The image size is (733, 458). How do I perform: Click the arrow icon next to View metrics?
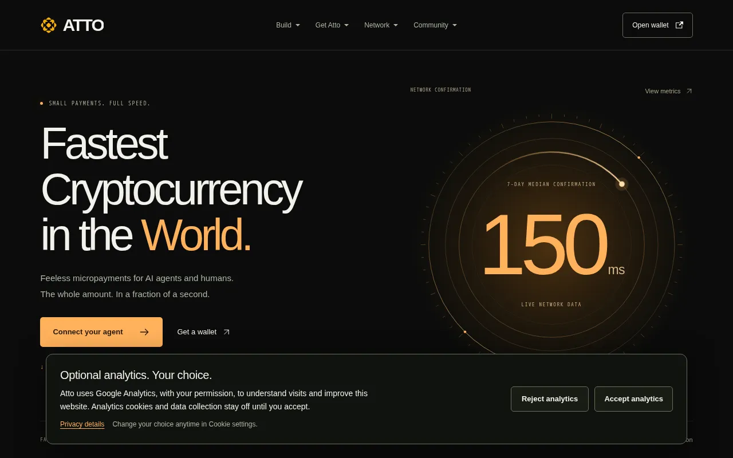coord(689,91)
